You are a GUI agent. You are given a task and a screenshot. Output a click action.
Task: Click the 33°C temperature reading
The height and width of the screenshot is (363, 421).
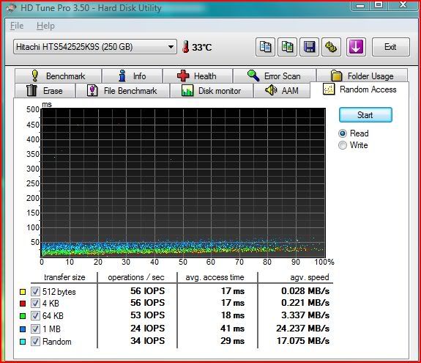point(202,48)
